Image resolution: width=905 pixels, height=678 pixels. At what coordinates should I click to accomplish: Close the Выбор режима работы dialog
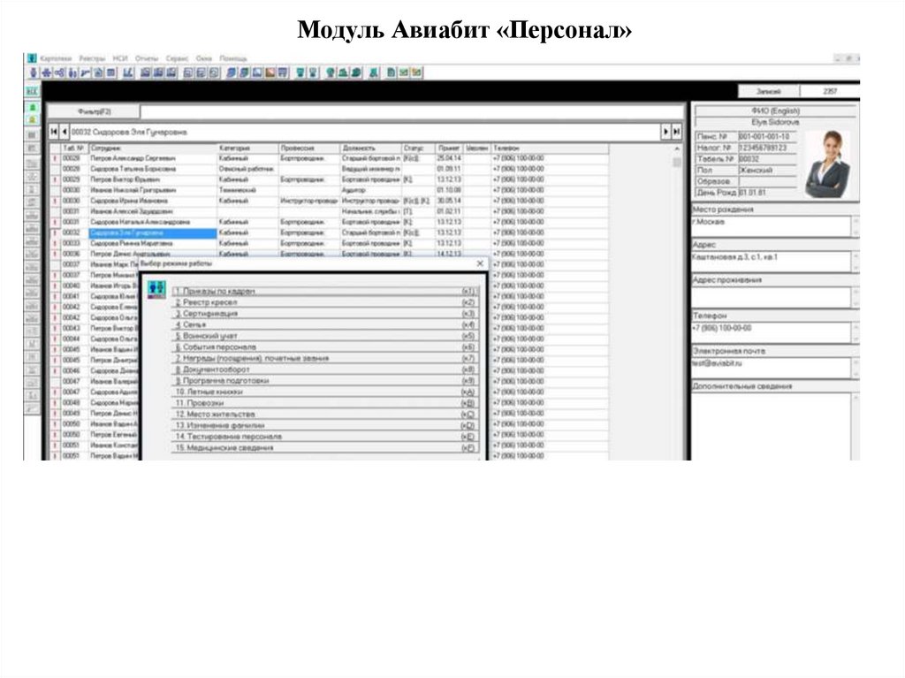pos(480,263)
